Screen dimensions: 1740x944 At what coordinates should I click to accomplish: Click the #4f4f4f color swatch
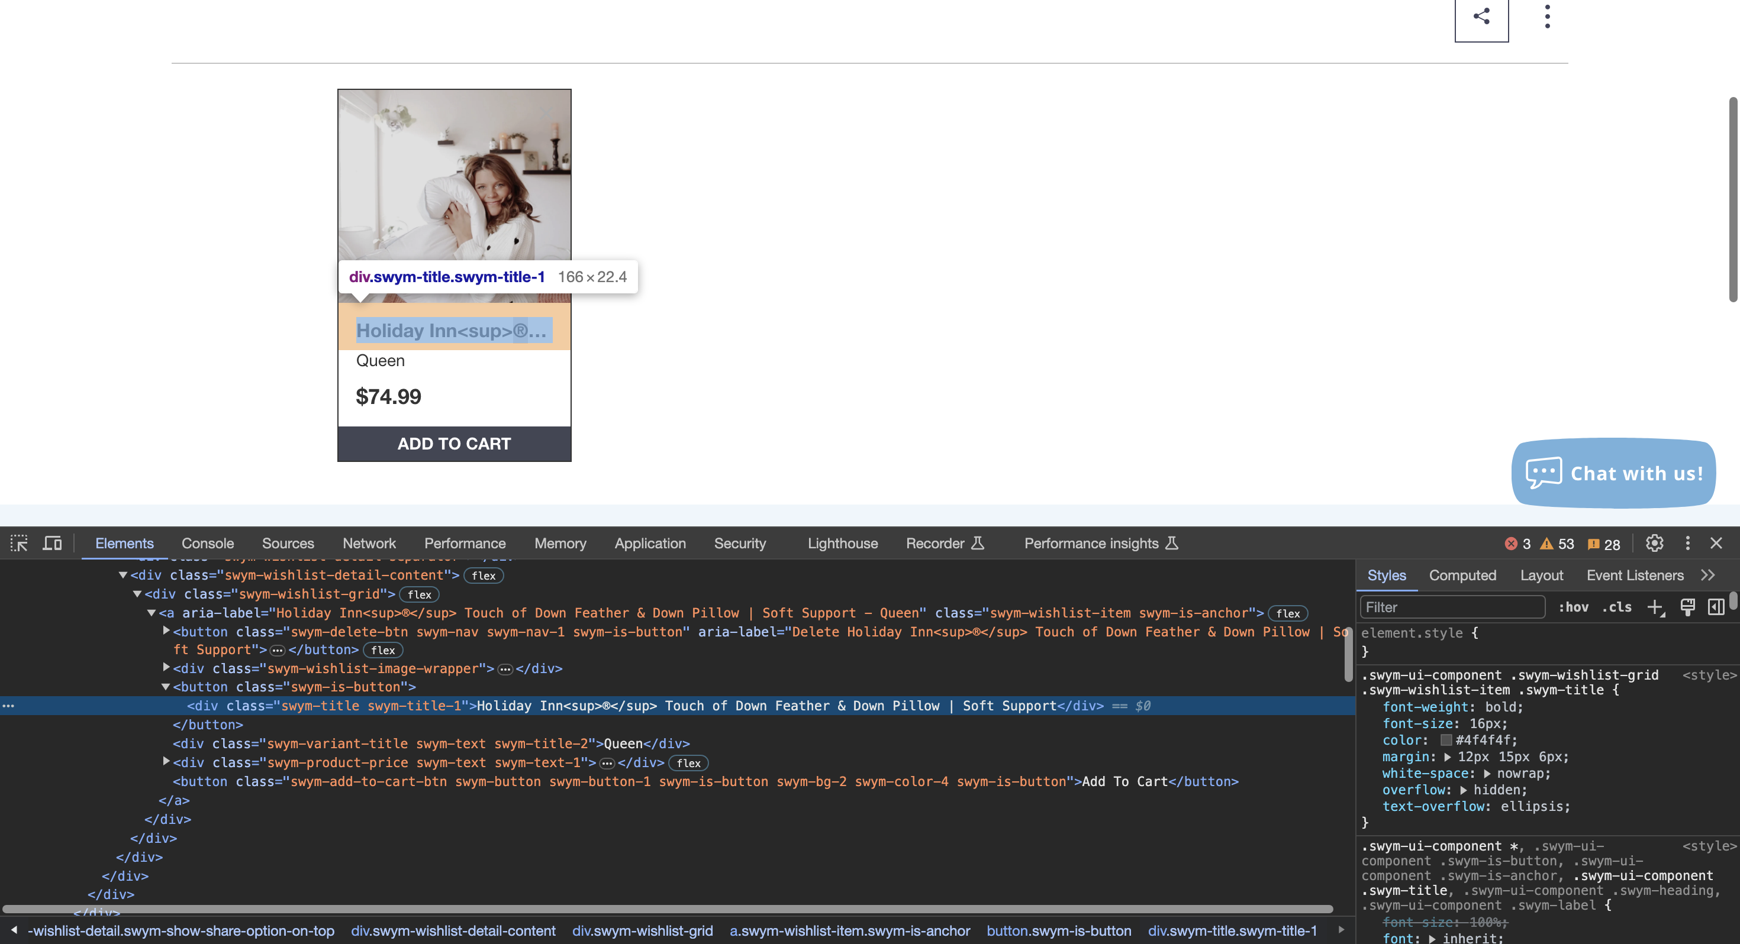(1446, 740)
